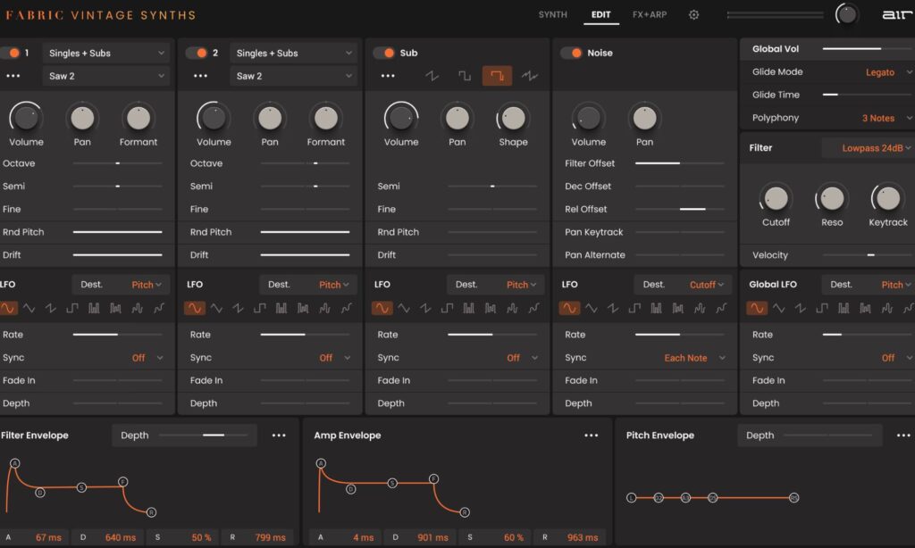Image resolution: width=915 pixels, height=548 pixels.
Task: Open the Amp Envelope ellipsis menu
Action: click(592, 436)
